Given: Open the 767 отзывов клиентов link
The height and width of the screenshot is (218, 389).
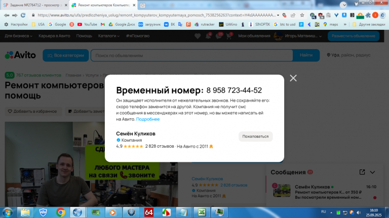Looking at the screenshot, I should tap(38, 75).
